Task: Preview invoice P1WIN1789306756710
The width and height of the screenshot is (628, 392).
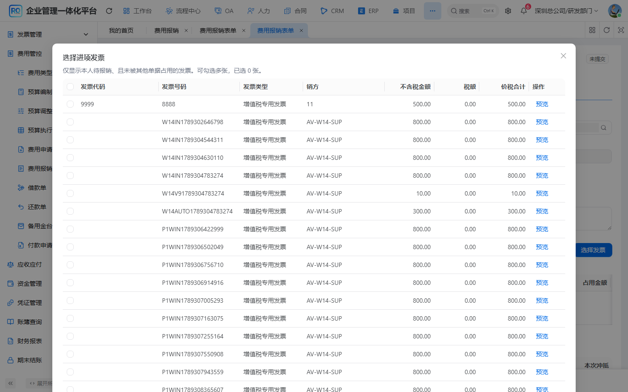Action: coord(542,265)
